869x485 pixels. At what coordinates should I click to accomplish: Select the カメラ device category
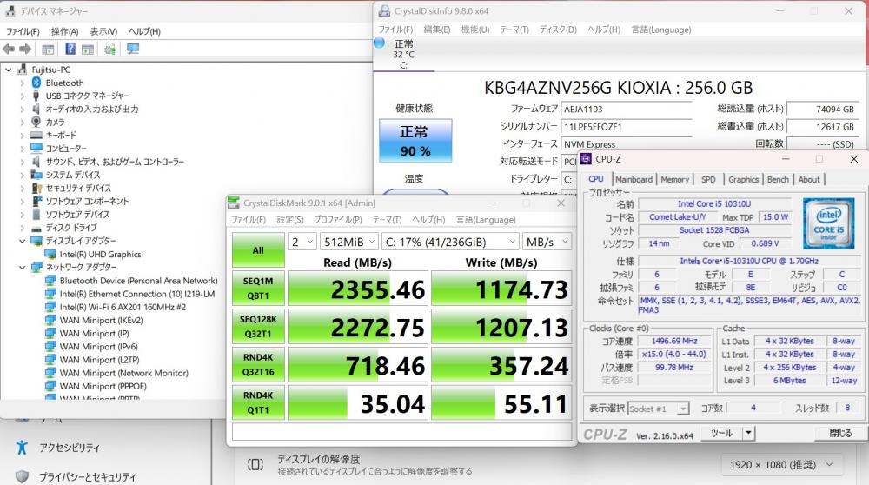(55, 122)
